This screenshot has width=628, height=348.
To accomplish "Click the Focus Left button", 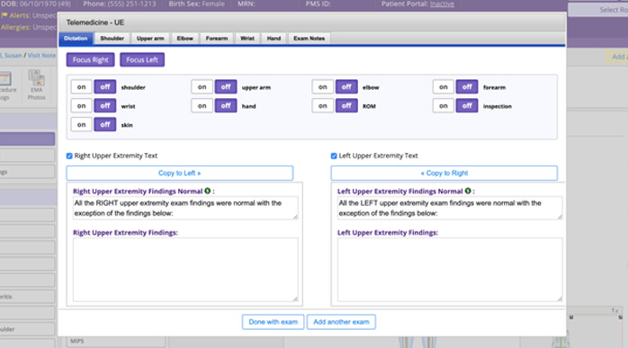I will (x=142, y=59).
